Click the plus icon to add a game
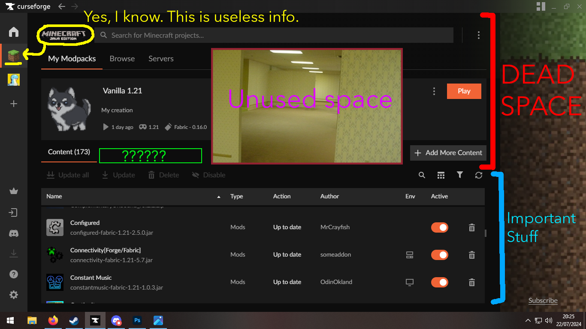The image size is (586, 329). point(14,104)
